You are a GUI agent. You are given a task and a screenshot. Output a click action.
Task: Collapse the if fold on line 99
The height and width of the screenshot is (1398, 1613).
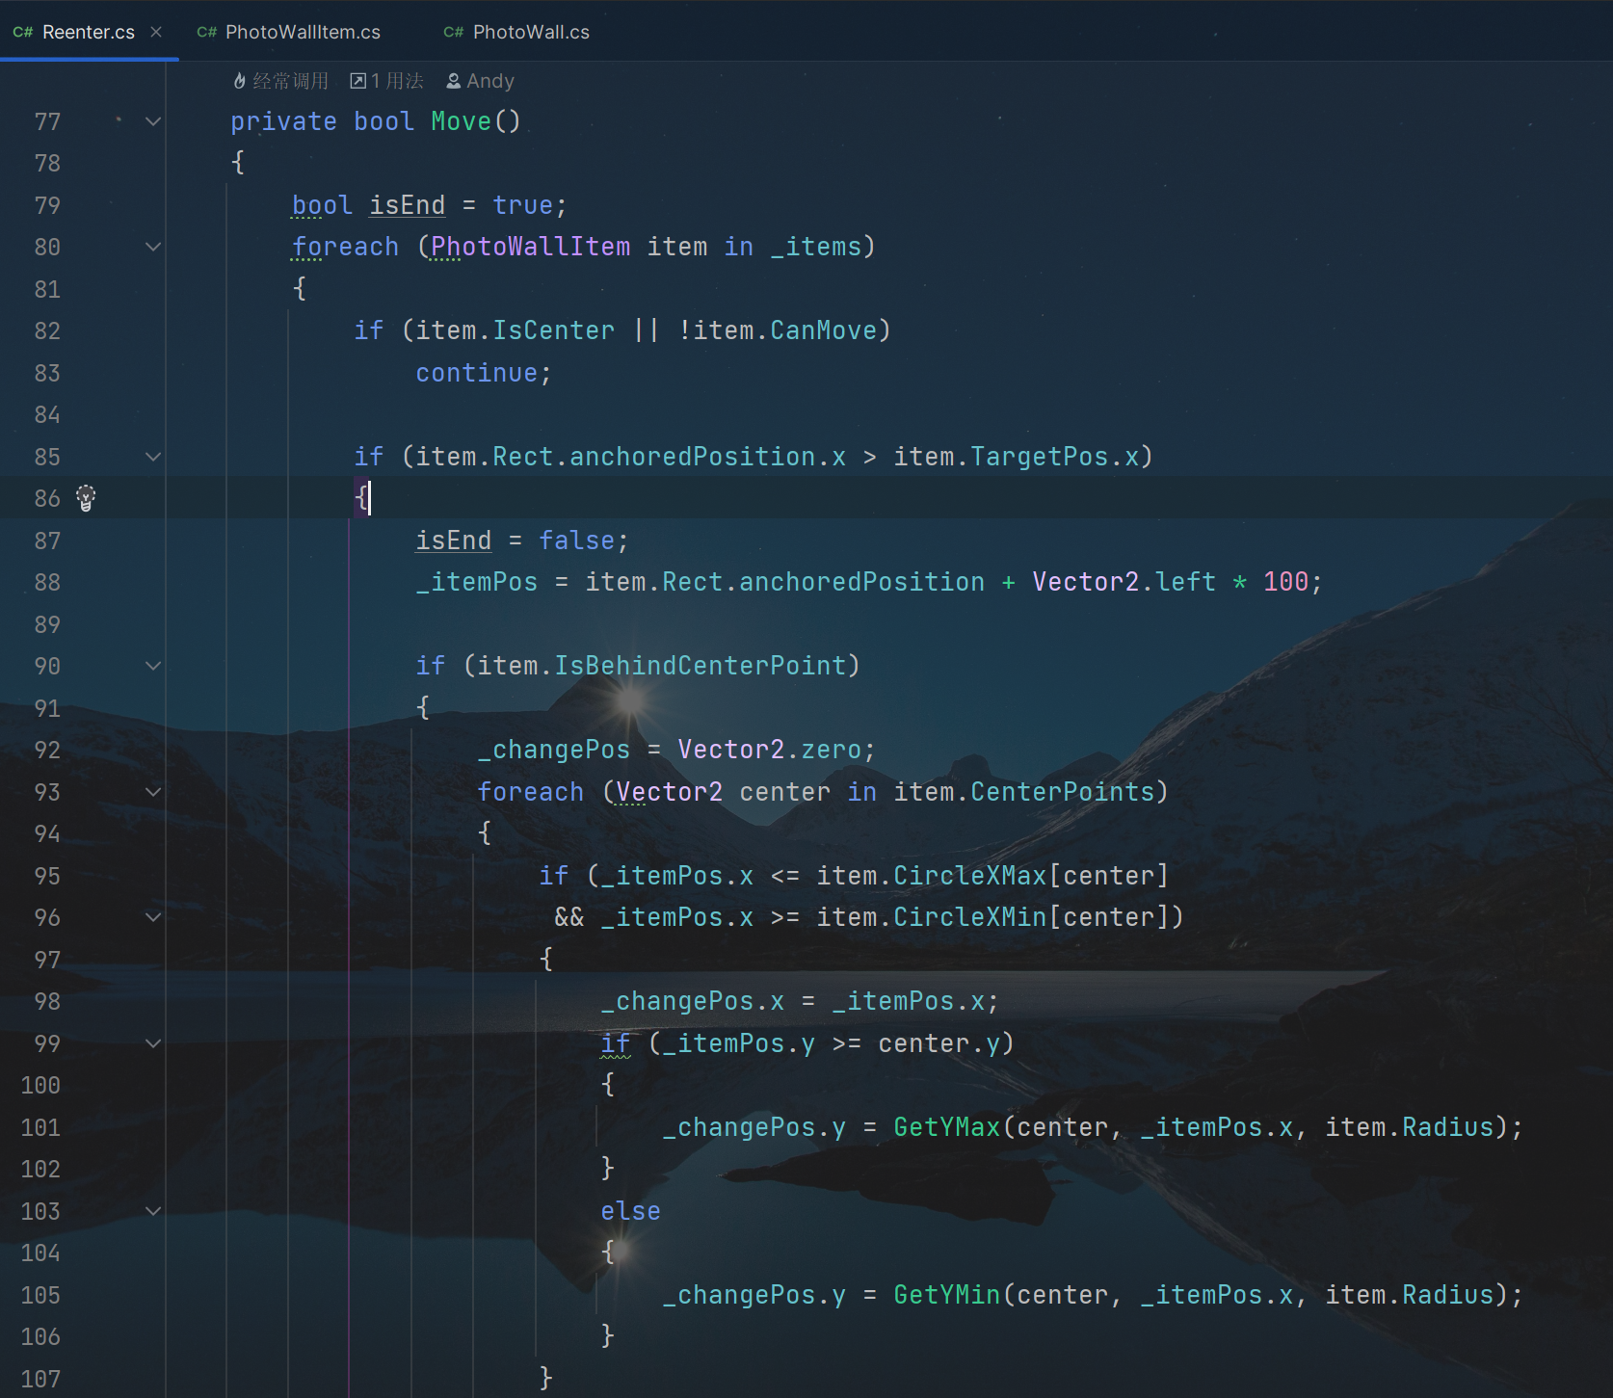(x=153, y=1043)
